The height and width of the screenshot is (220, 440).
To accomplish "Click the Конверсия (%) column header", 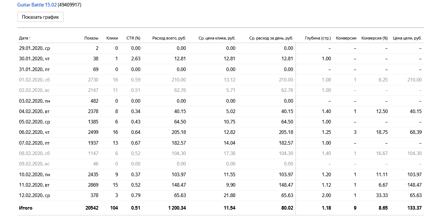I will click(x=375, y=38).
